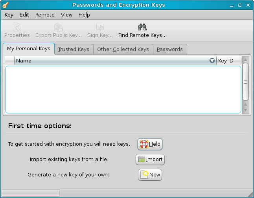Click the empty keys list area

click(123, 89)
